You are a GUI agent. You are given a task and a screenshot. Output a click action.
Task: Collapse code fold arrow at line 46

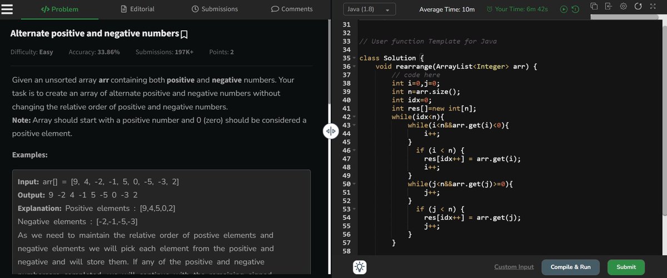tap(354, 150)
